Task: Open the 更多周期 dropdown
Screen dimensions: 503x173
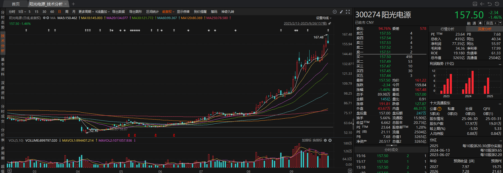Action: (x=86, y=12)
